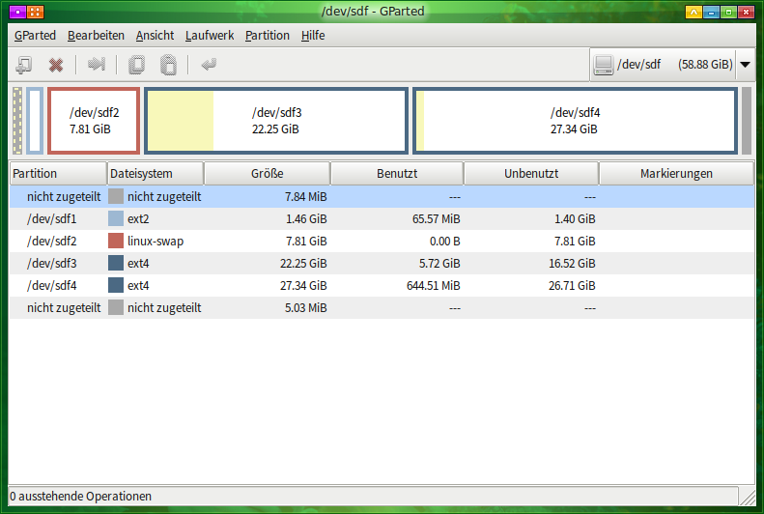Screen dimensions: 764x514
Task: Click the resize/move partition toolbar icon
Action: (96, 66)
